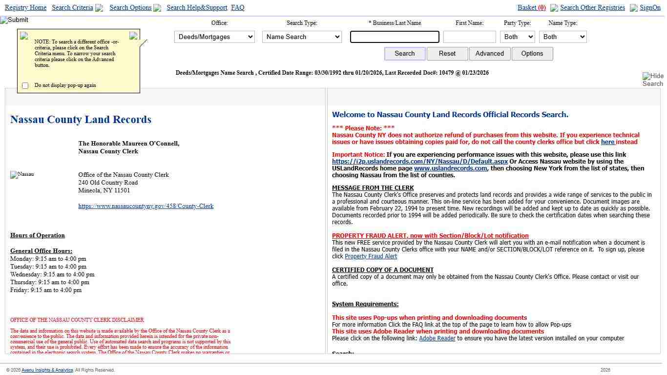667x375 pixels.
Task: Go to Search Help&Support
Action: tap(197, 8)
